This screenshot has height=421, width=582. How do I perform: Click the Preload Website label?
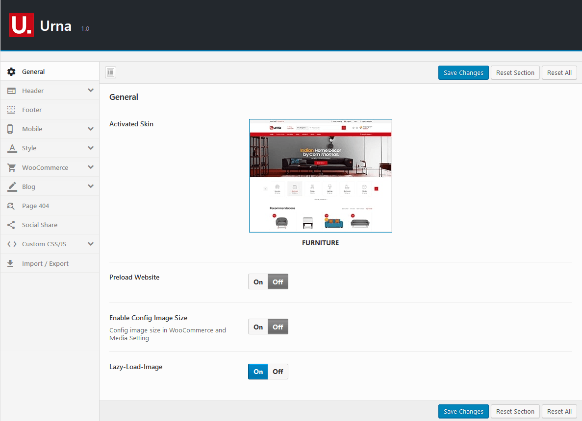click(134, 277)
